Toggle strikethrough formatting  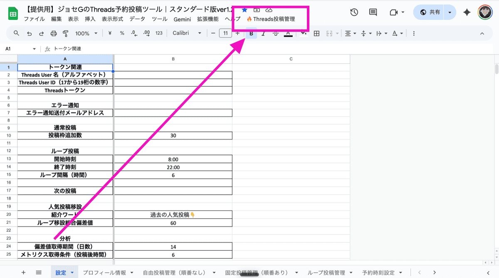coord(275,33)
